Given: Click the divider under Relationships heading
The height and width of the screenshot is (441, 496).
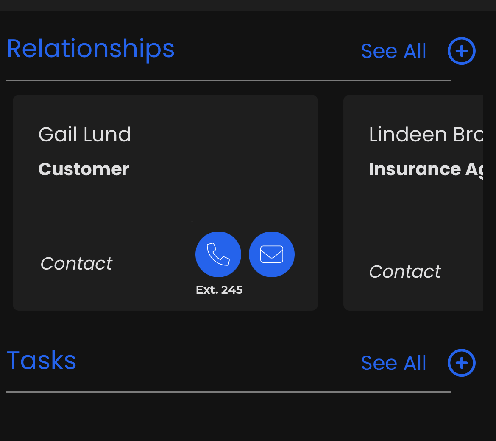Looking at the screenshot, I should (228, 80).
